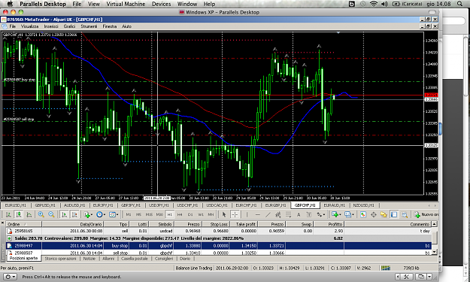Select the M30 timeframe
Image resolution: width=470 pixels, height=282 pixels.
(x=159, y=214)
